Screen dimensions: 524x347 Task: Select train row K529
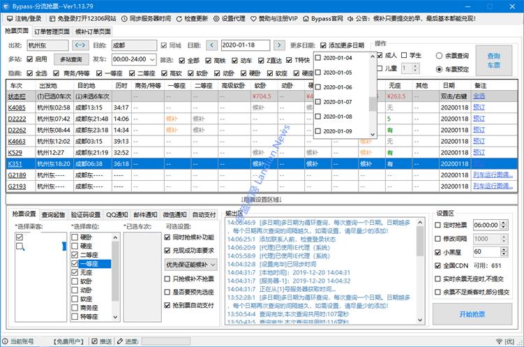[x=262, y=152]
